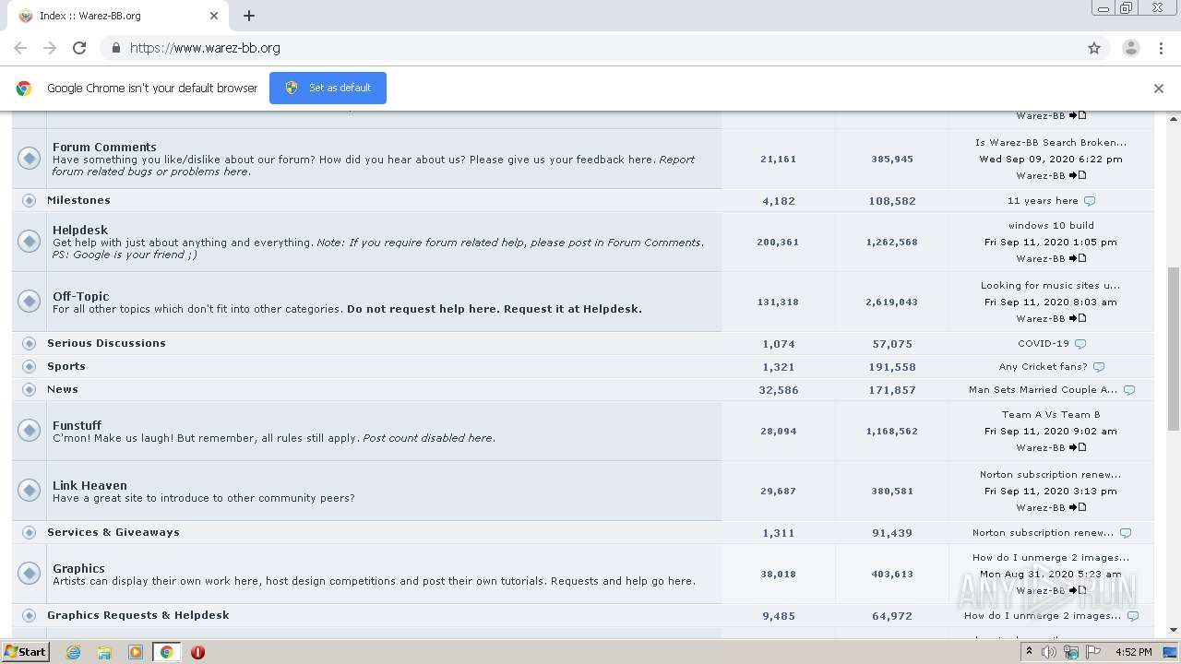1181x664 pixels.
Task: Bookmark this page with the star icon
Action: (x=1094, y=48)
